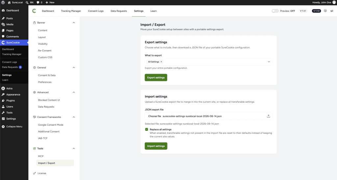Screen dimensions: 337x180
Task: Open Preferences settings page
Action: coord(45,82)
